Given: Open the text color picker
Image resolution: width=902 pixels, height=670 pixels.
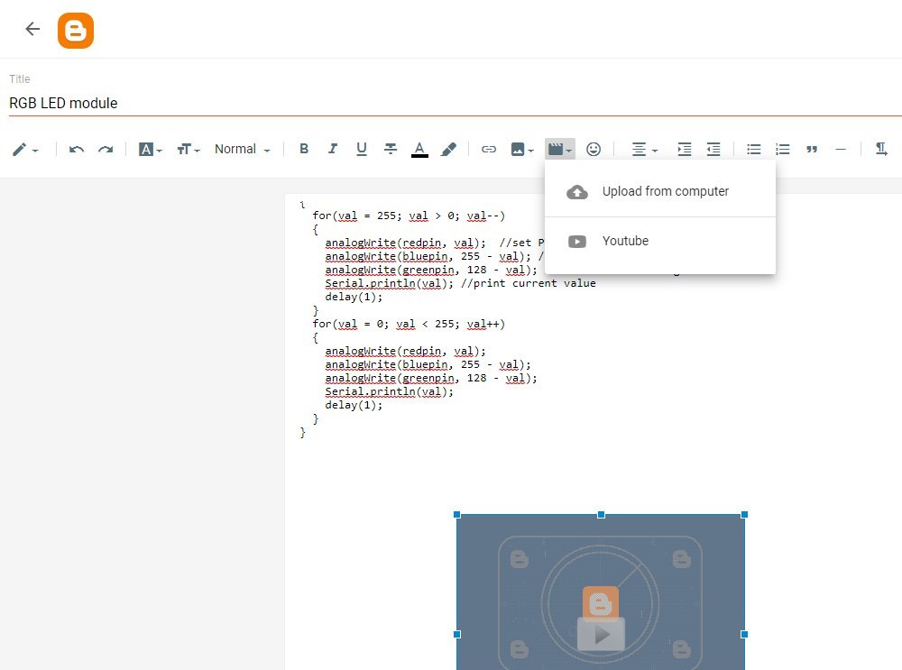Looking at the screenshot, I should 420,150.
